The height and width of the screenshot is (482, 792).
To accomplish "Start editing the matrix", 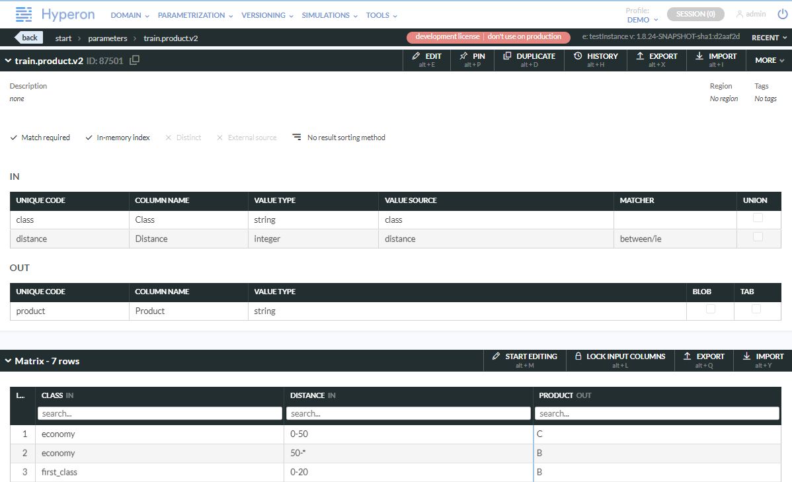I will click(x=525, y=360).
